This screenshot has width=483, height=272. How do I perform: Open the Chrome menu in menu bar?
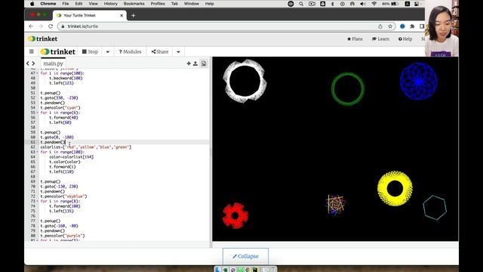pos(48,4)
